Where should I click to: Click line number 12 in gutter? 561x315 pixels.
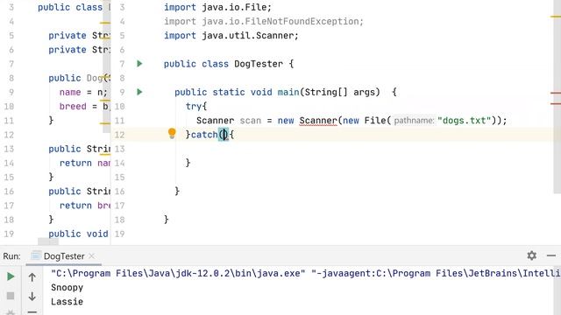[119, 135]
